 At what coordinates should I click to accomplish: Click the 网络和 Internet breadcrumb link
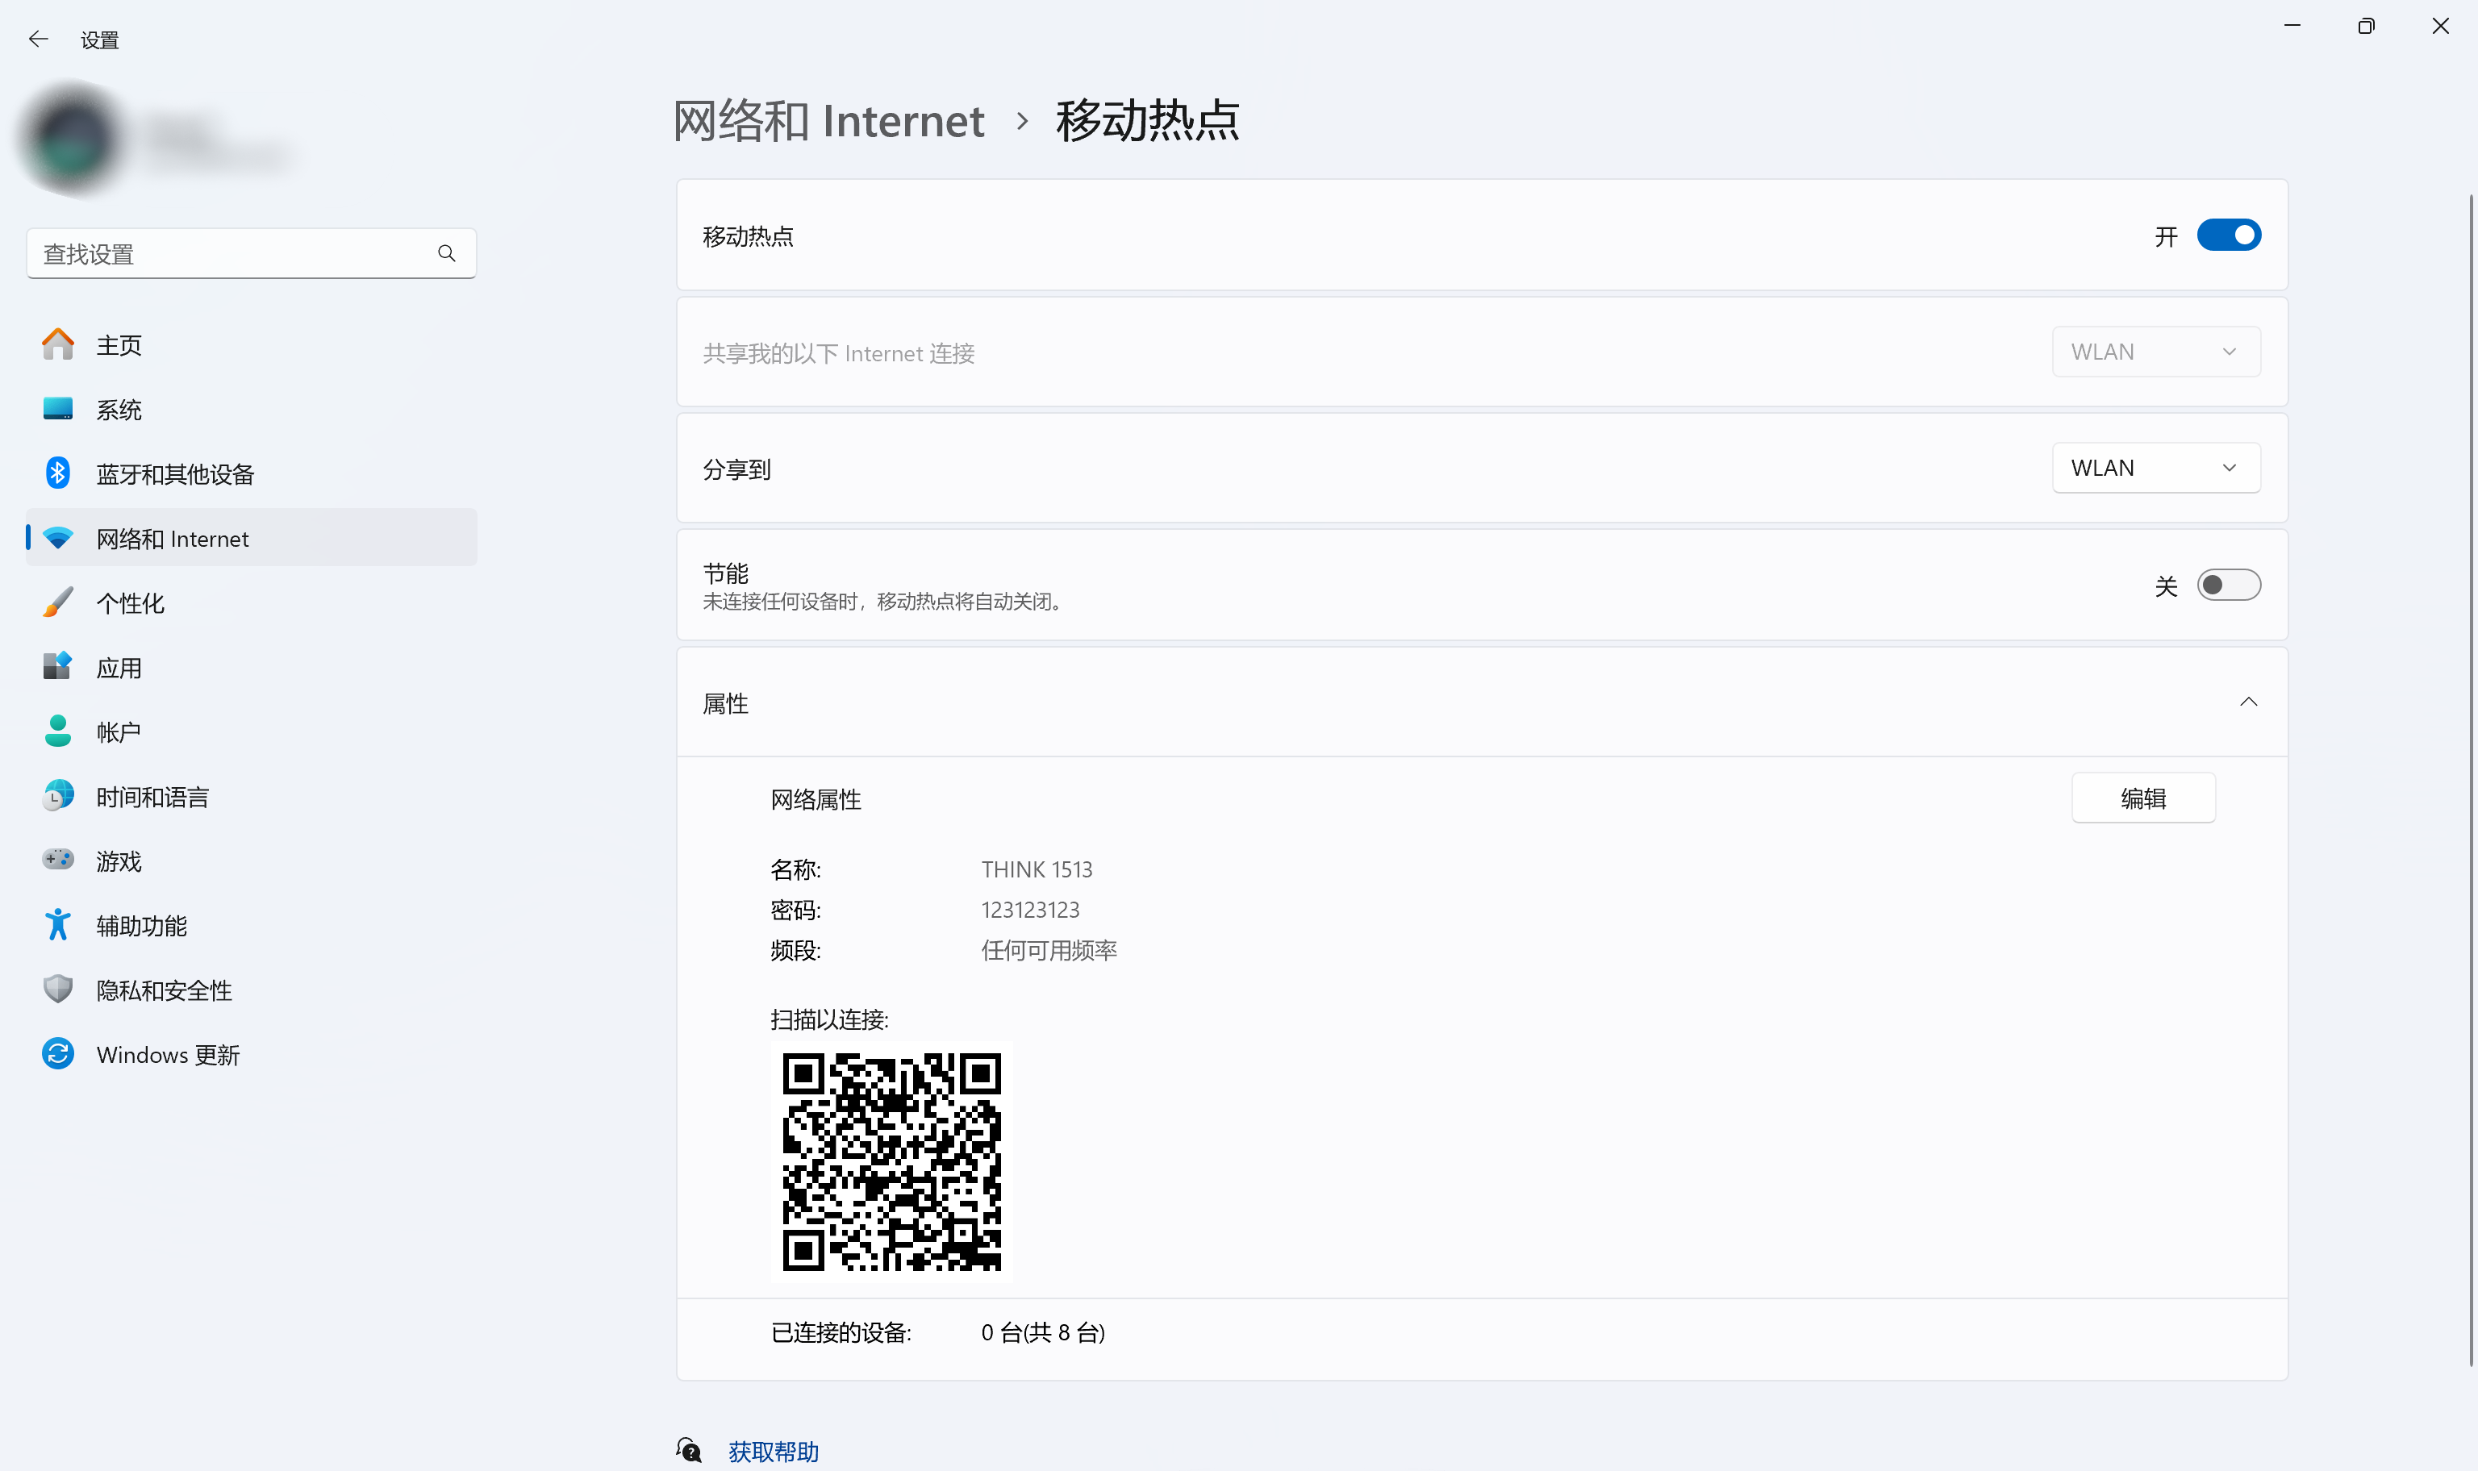pyautogui.click(x=828, y=121)
